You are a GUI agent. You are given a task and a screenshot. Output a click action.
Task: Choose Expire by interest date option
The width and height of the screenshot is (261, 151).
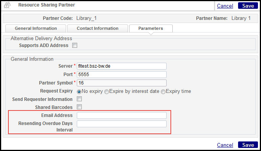pyautogui.click(x=107, y=92)
